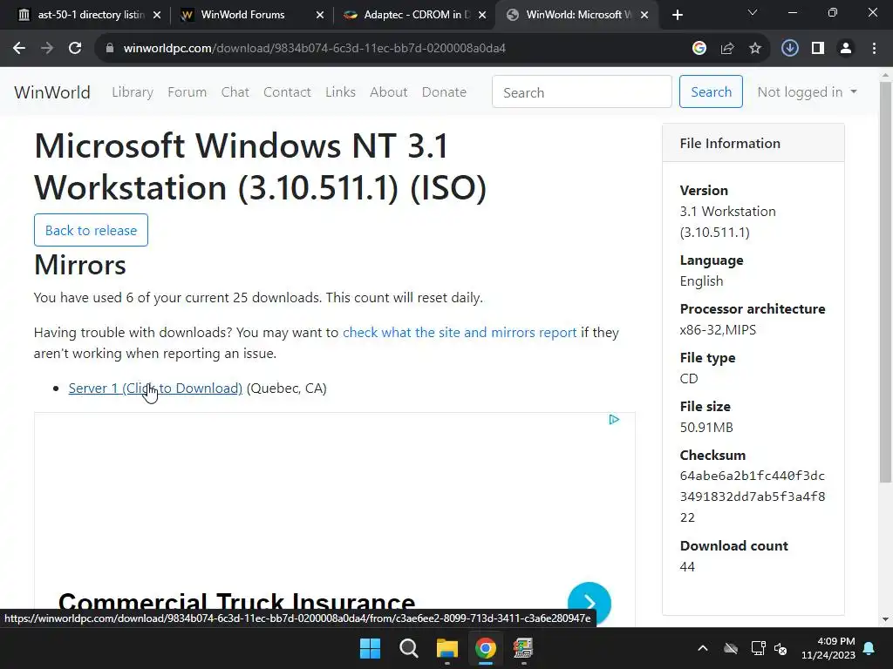Close the ast-50-1 directory listing tab
The width and height of the screenshot is (893, 669).
[157, 16]
